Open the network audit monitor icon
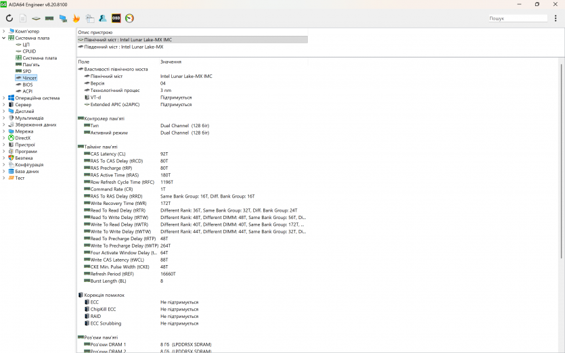The height and width of the screenshot is (353, 565). coord(63,18)
